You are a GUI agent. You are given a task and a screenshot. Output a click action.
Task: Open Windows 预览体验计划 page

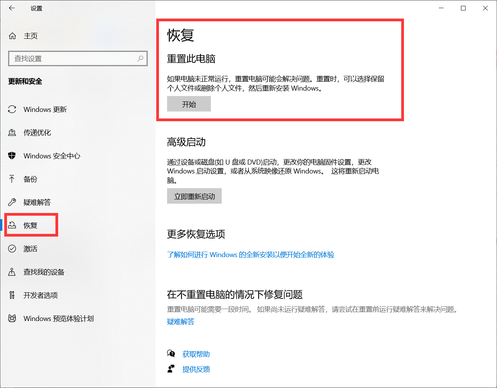click(78, 318)
